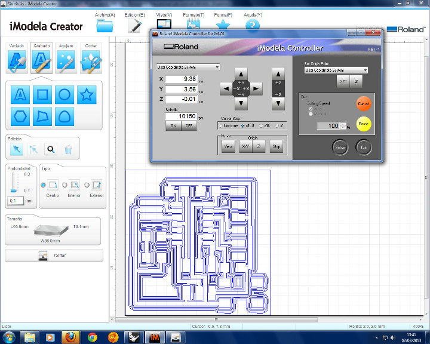This screenshot has width=430, height=344.
Task: Cancel the cut with the orange button
Action: 364,104
